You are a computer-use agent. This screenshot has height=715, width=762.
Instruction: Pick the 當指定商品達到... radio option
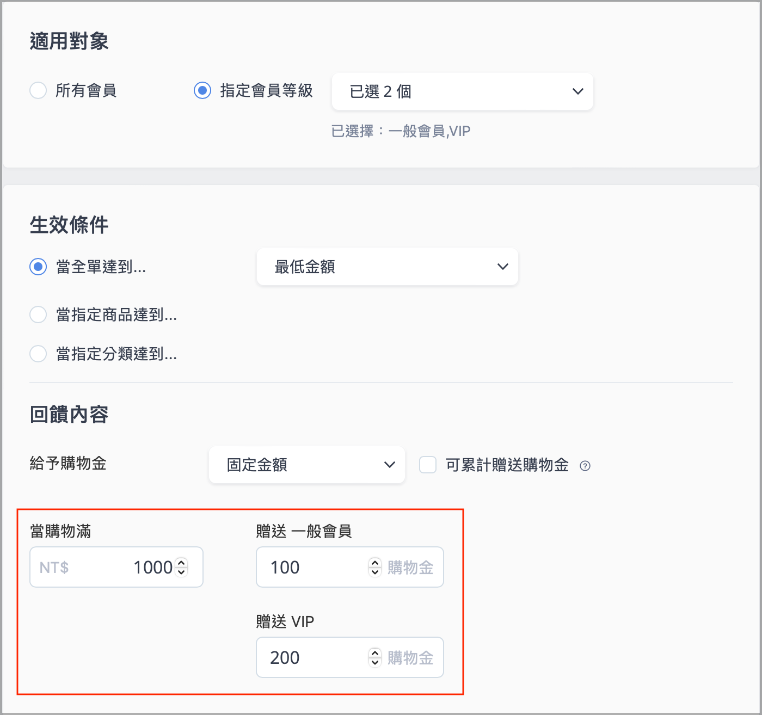(x=38, y=315)
